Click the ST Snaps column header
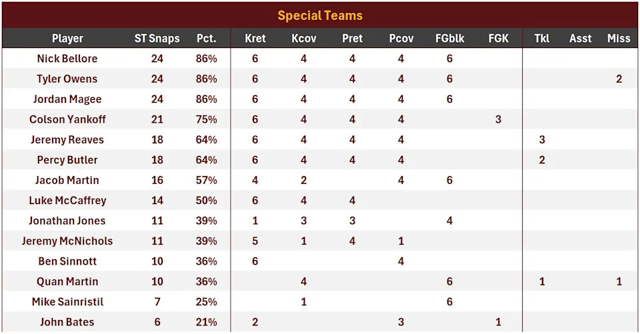This screenshot has height=334, width=640. pyautogui.click(x=157, y=38)
